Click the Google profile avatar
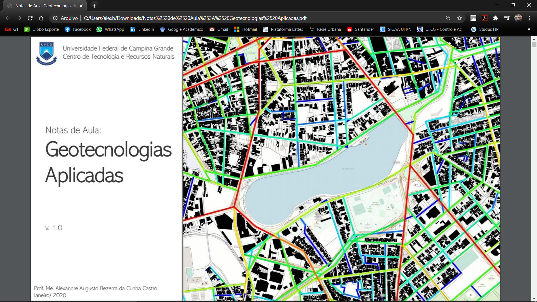 pos(518,18)
